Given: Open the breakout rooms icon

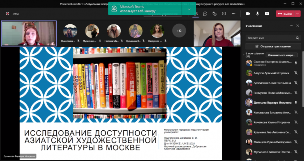Looking at the screenshot, I should coord(223,14).
